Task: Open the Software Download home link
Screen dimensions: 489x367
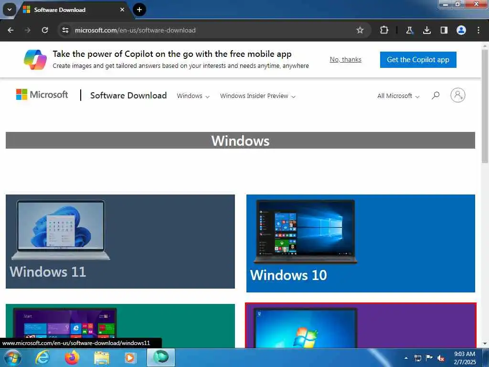Action: click(128, 96)
